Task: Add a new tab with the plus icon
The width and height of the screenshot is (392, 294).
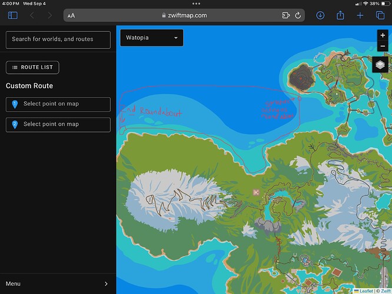Action: tap(360, 15)
